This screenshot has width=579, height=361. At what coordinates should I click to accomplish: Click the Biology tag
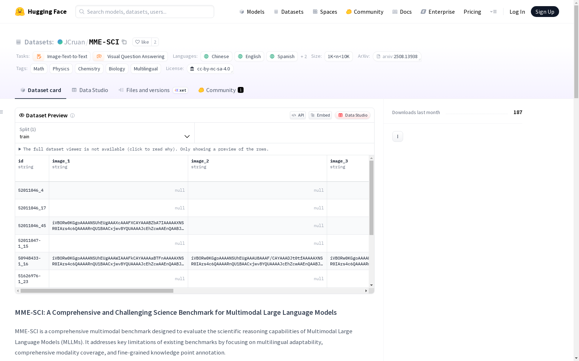click(x=117, y=69)
